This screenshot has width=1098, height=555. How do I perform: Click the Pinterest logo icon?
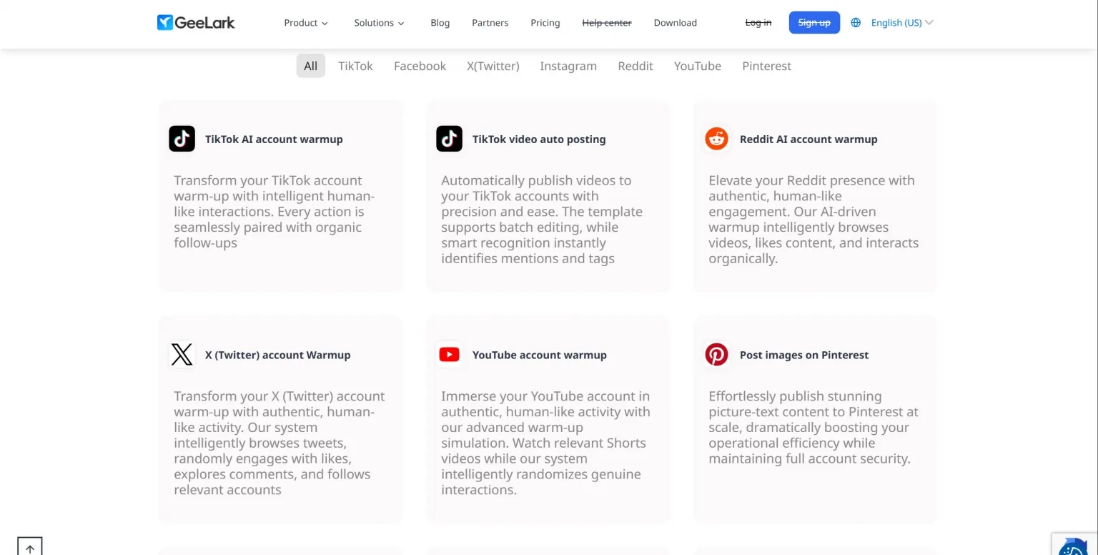[x=716, y=355]
